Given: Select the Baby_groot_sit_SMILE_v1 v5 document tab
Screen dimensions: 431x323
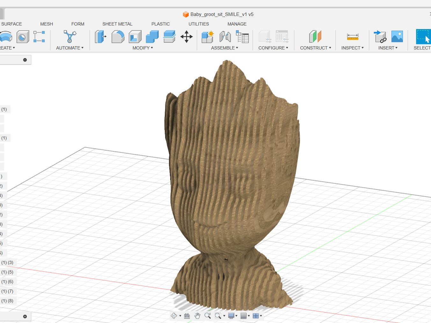Looking at the screenshot, I should (218, 14).
